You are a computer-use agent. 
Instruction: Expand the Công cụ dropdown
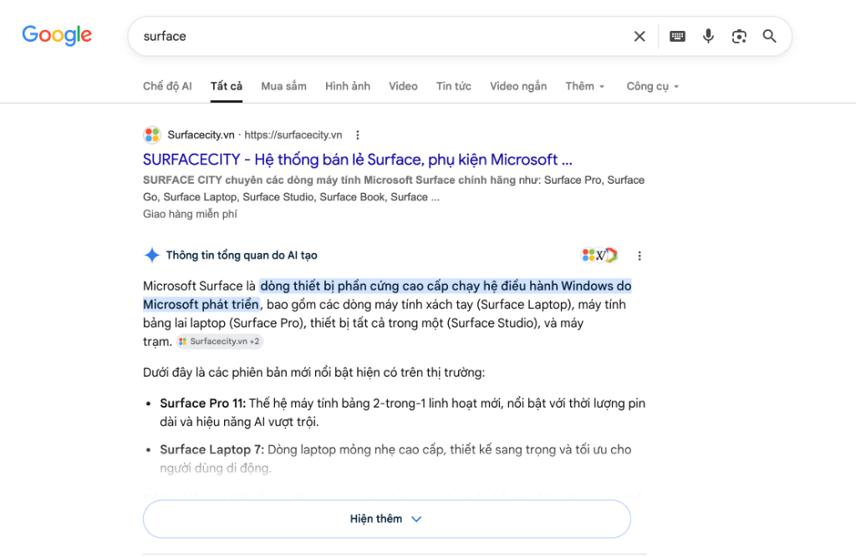click(653, 86)
